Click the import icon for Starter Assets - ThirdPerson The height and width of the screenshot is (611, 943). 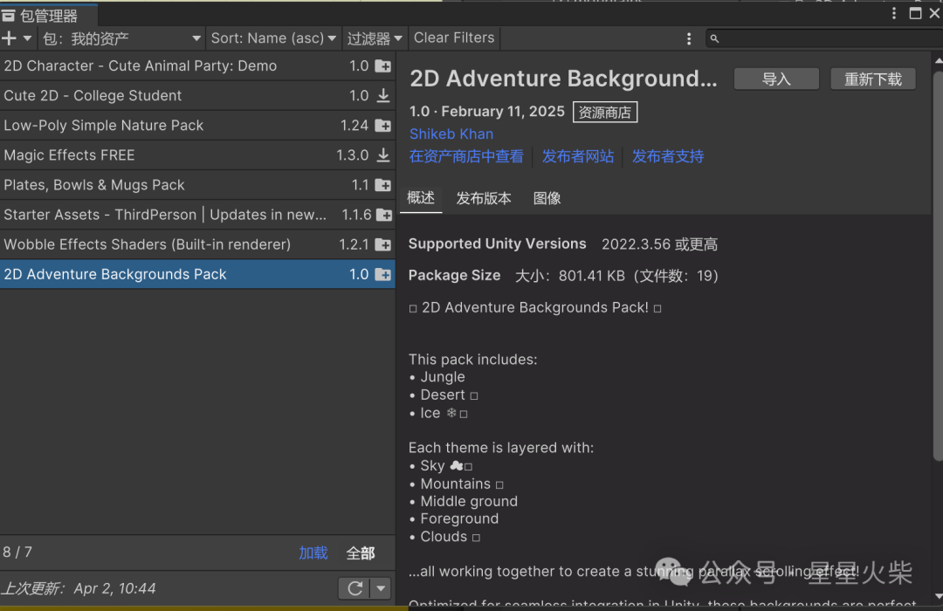[x=383, y=215]
